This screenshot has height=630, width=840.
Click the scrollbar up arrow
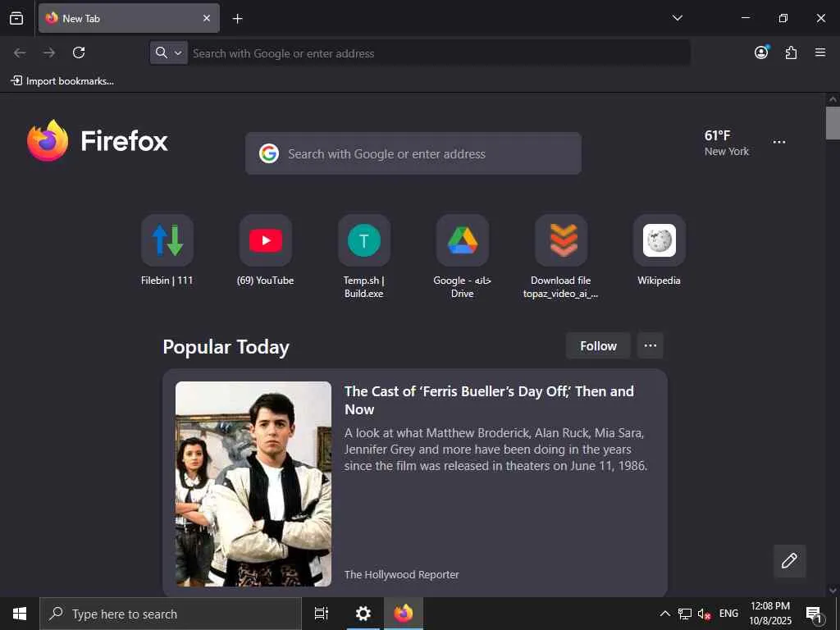pos(833,99)
